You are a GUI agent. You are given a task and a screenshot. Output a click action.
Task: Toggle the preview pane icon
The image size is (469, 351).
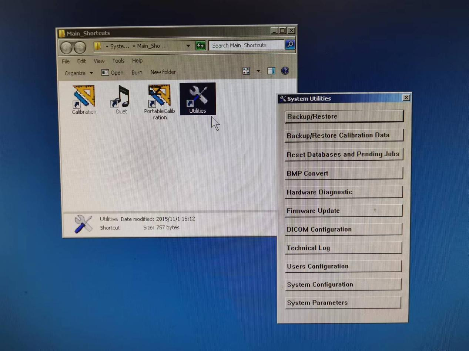point(271,71)
